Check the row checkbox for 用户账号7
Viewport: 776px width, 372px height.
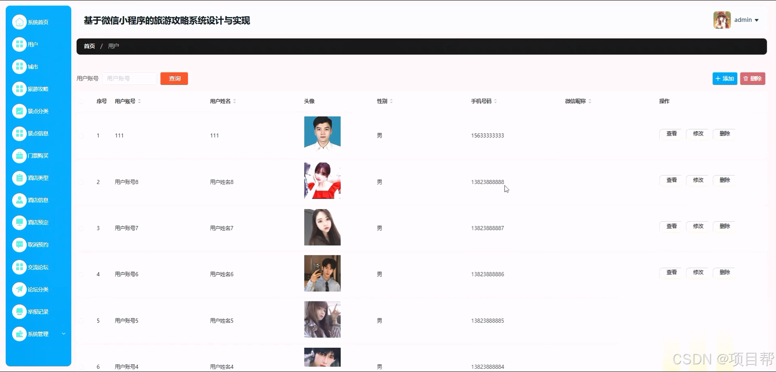[x=81, y=228]
